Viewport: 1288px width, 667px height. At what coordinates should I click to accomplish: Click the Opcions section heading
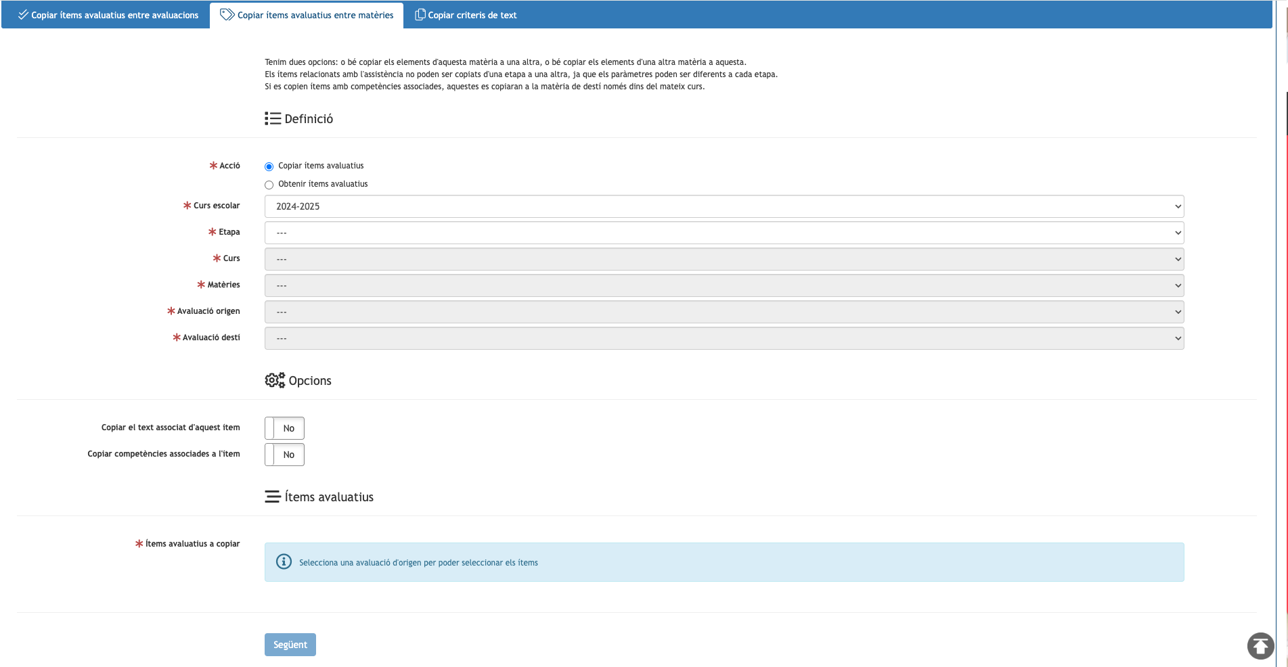click(x=310, y=381)
